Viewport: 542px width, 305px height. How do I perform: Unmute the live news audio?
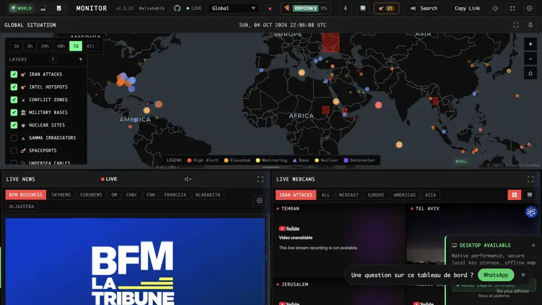[187, 179]
